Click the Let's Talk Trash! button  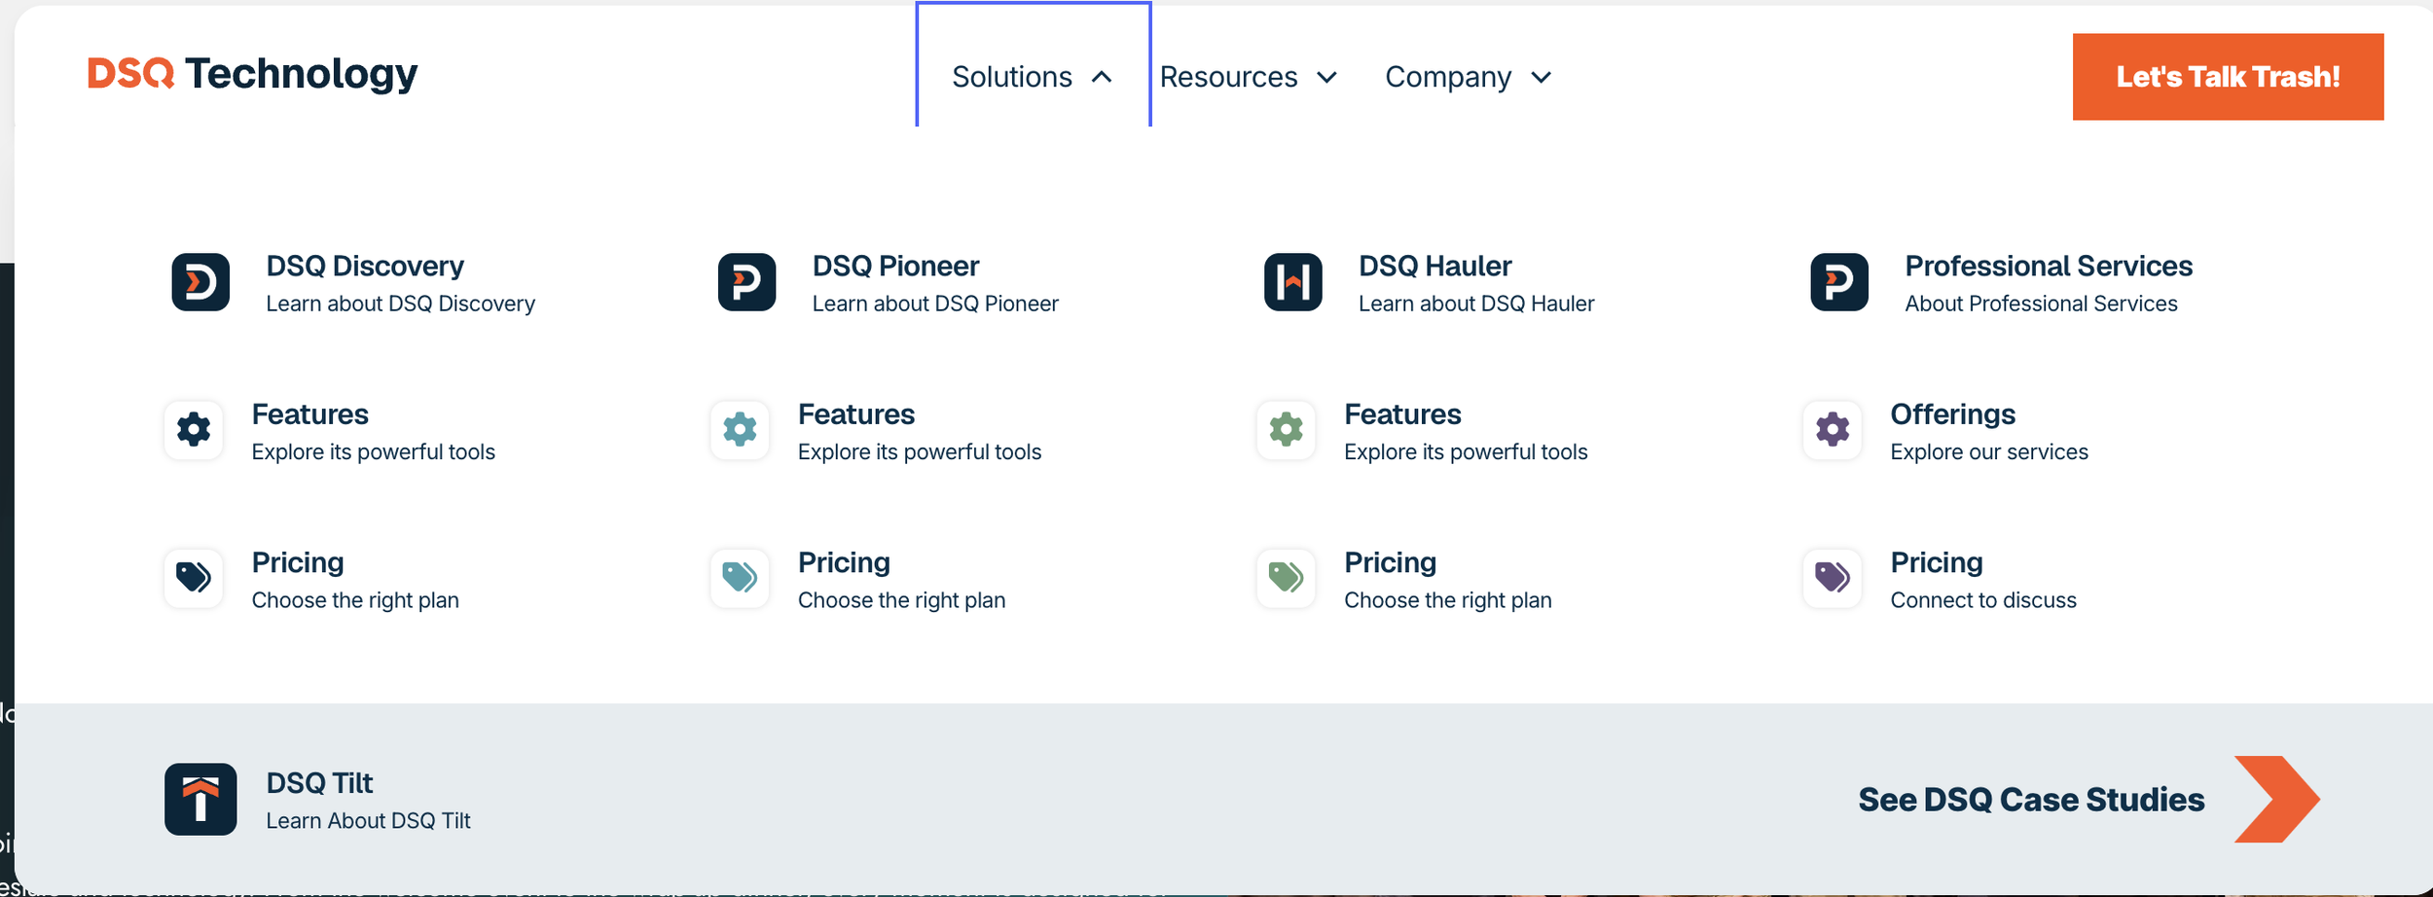tap(2228, 77)
